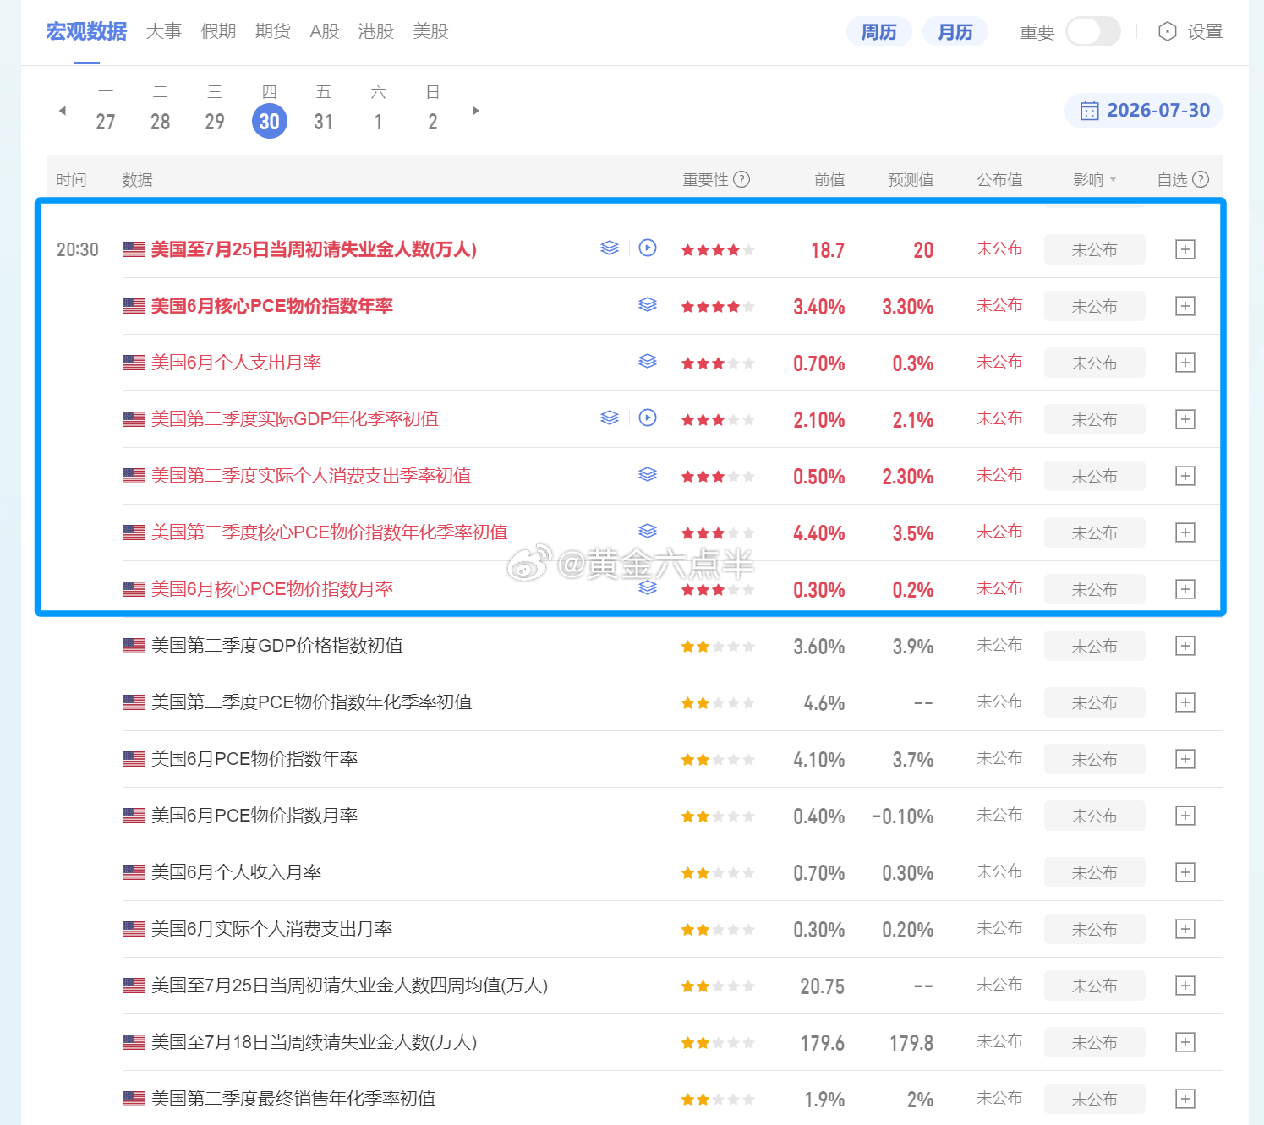Screen dimensions: 1264x1125
Task: Switch to A股 tab
Action: [325, 31]
